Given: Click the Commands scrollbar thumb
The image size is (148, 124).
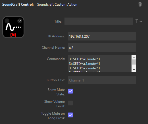Looking at the screenshot, I should click(134, 62).
